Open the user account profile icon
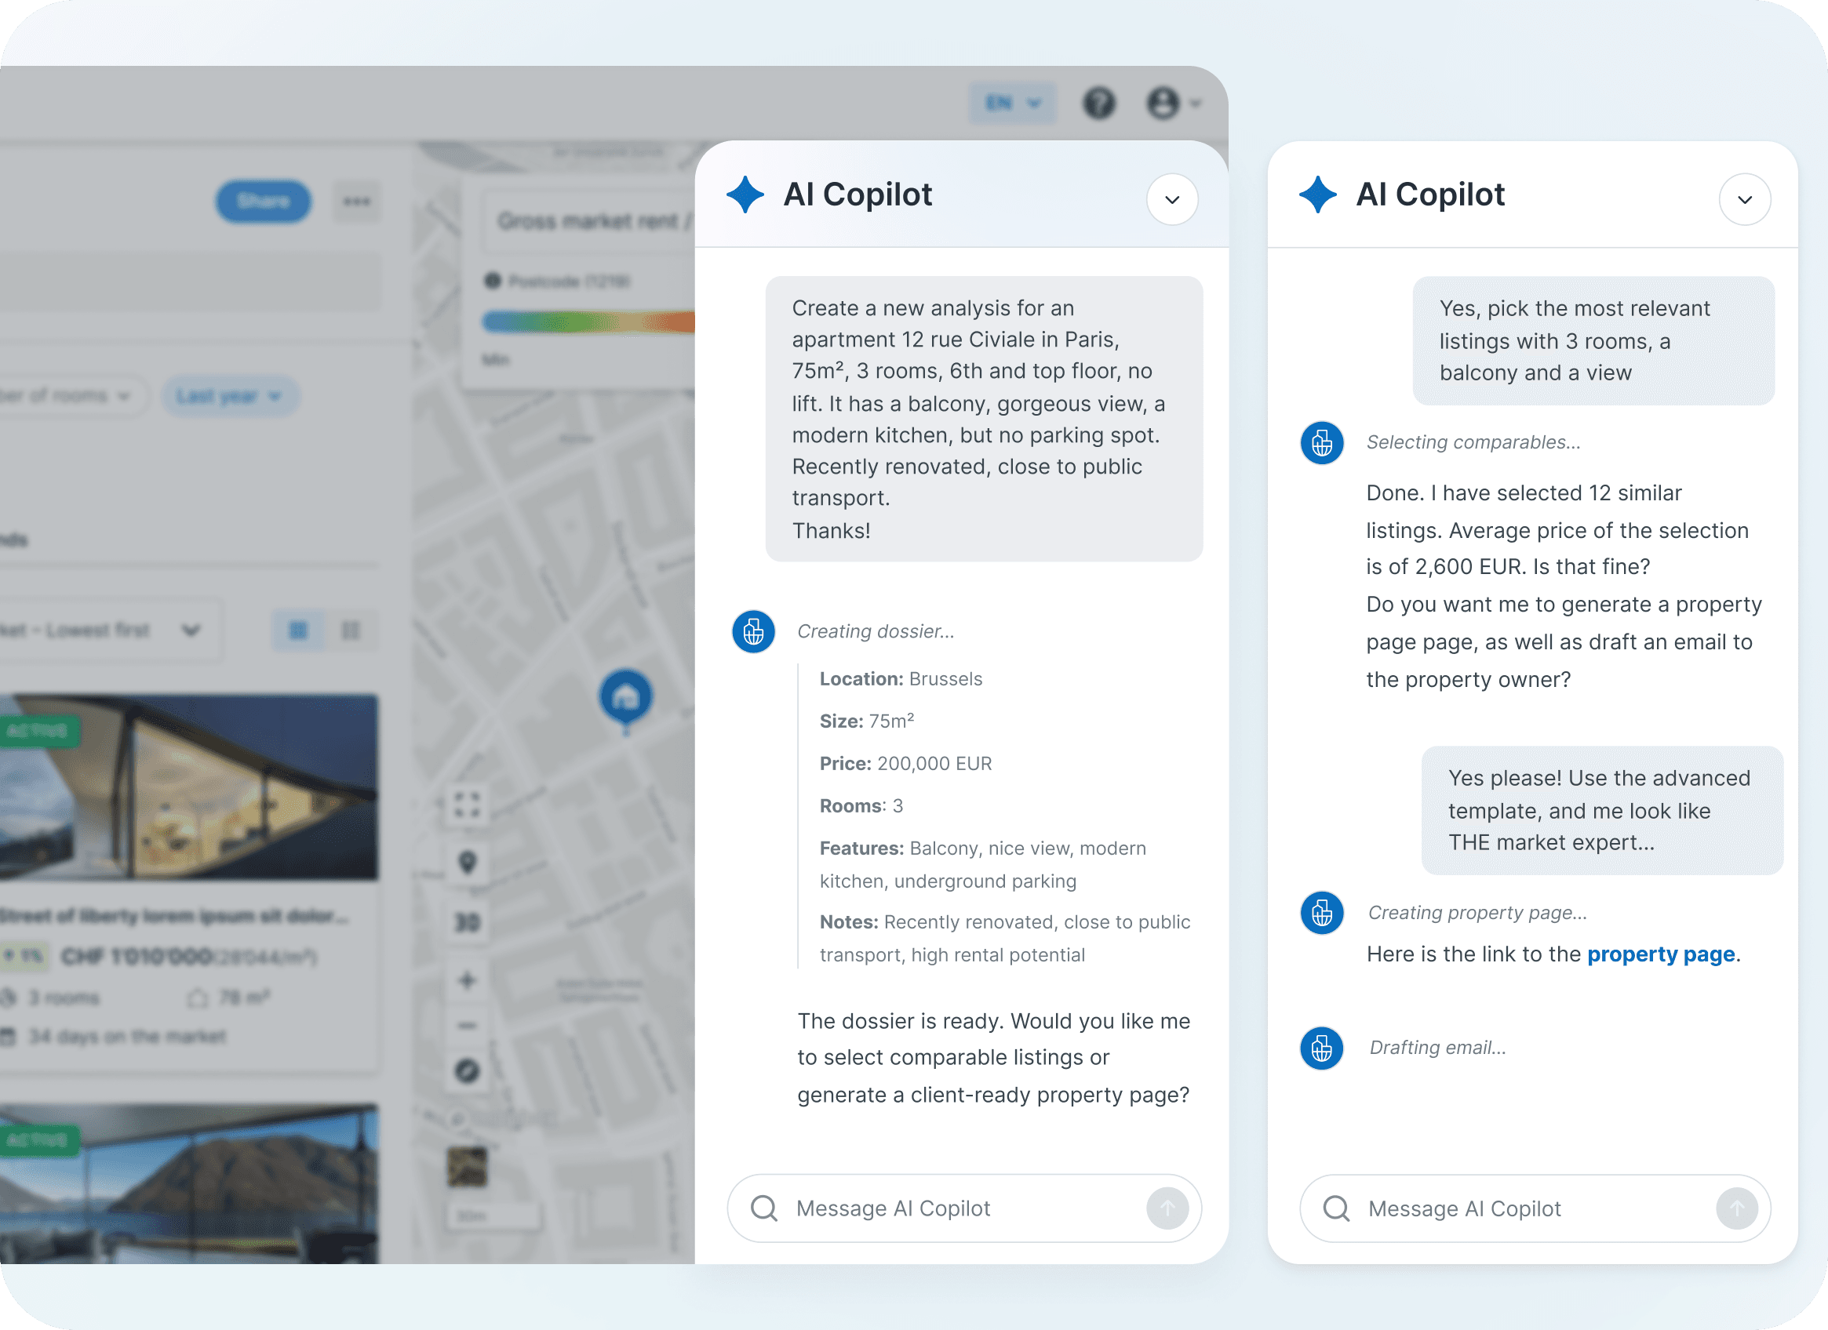1828x1330 pixels. coord(1163,103)
